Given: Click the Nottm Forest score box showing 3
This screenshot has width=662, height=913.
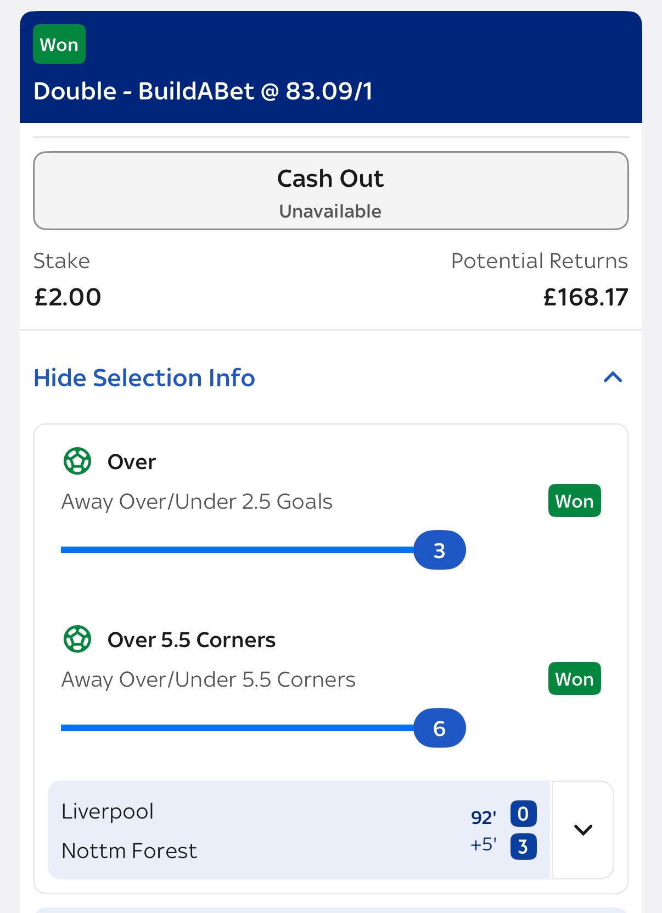Looking at the screenshot, I should [523, 847].
